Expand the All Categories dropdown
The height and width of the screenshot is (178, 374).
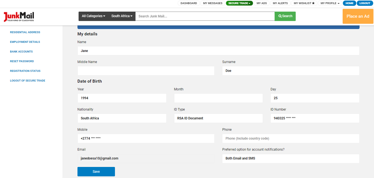click(x=93, y=16)
